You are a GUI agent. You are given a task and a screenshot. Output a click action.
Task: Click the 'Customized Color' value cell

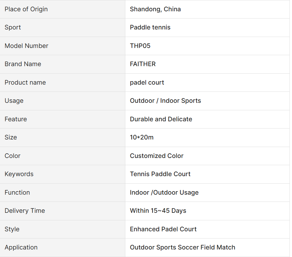(x=157, y=156)
